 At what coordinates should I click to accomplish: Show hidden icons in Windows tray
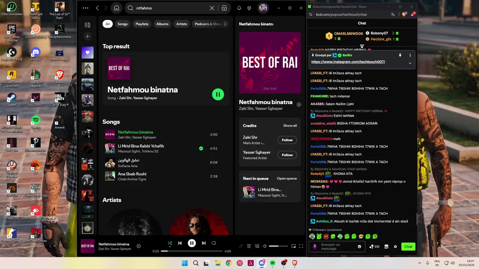coord(419,263)
